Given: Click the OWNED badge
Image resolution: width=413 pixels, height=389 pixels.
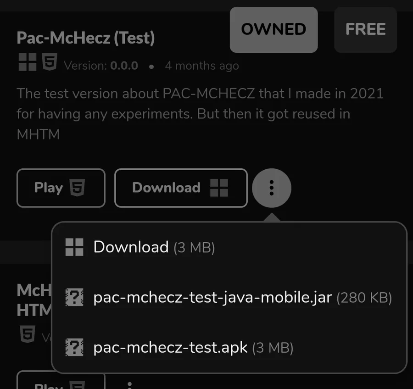Looking at the screenshot, I should [273, 30].
